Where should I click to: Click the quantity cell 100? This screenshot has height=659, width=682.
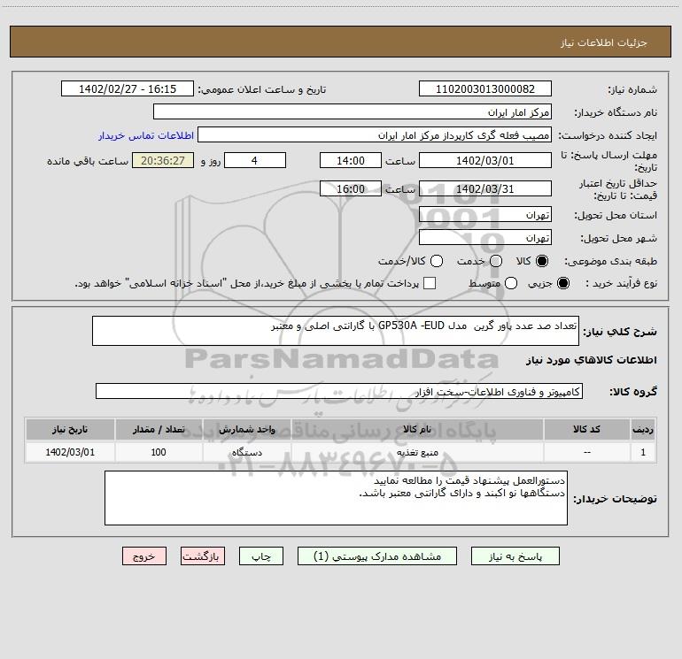[159, 452]
